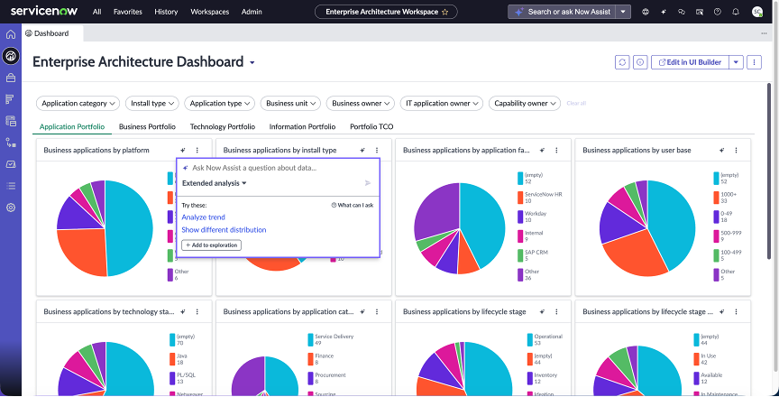779x397 pixels.
Task: Click the dashboard info icon button
Action: (640, 62)
